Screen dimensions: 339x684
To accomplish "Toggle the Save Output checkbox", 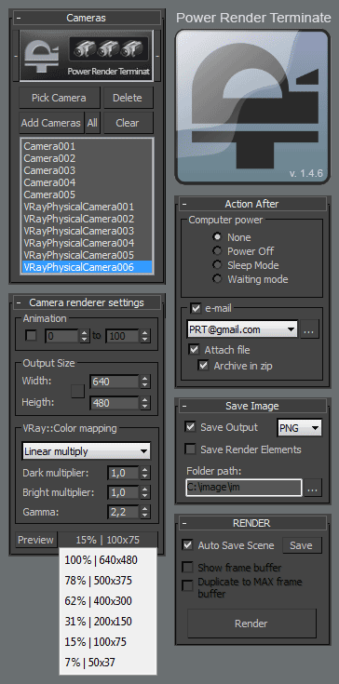I will (190, 427).
